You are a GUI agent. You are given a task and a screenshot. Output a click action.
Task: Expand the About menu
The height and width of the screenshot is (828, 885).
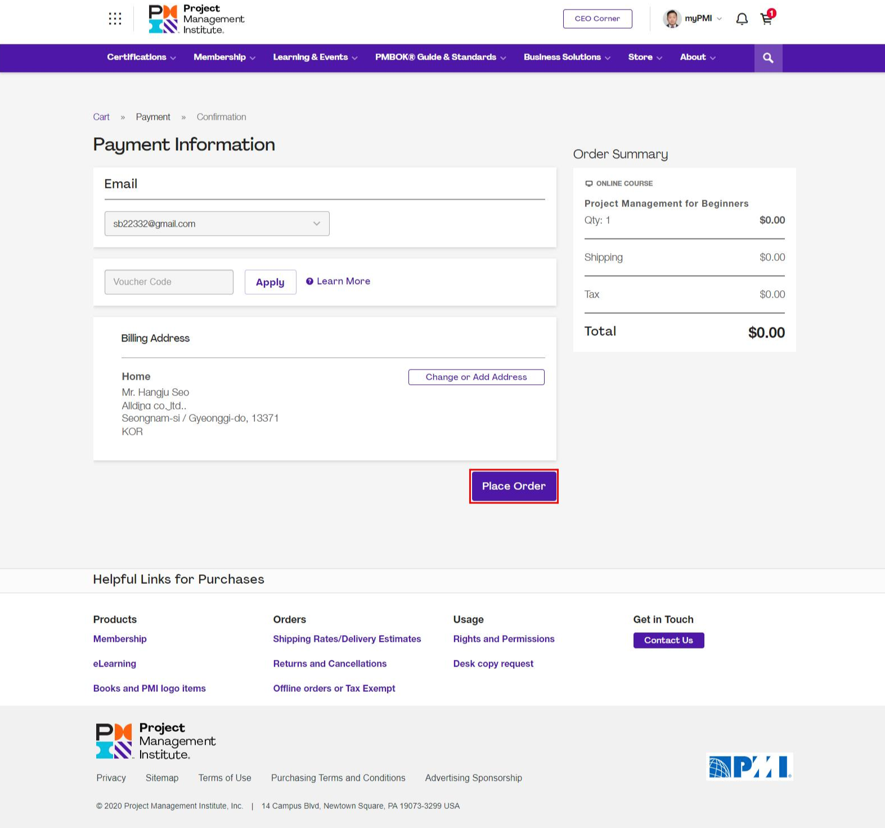(x=698, y=57)
